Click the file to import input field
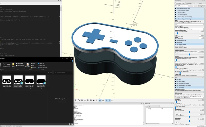Image resolution: width=206 pixels, height=127 pixels. (x=189, y=98)
